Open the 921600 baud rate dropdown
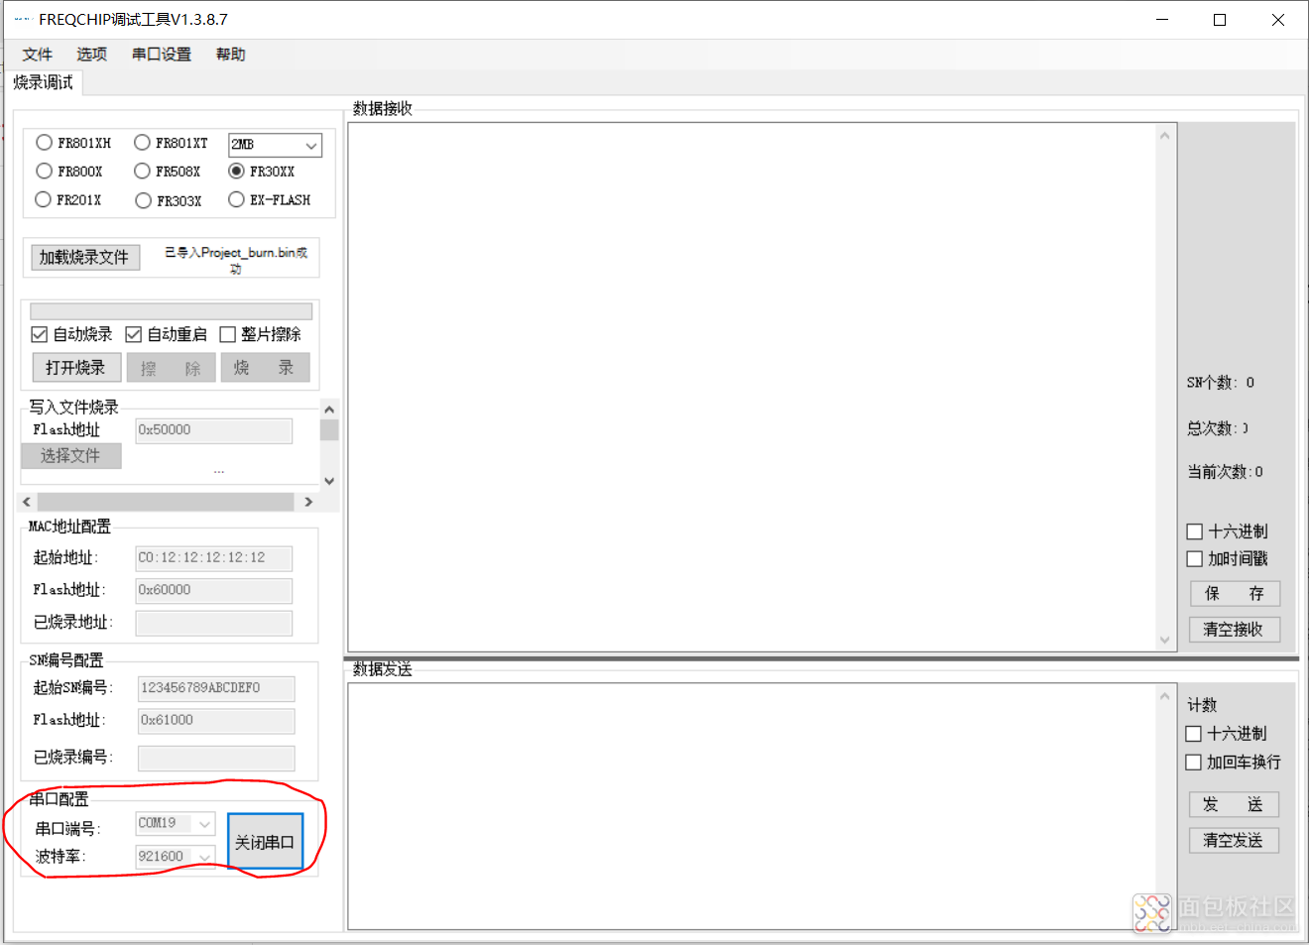 pos(176,857)
